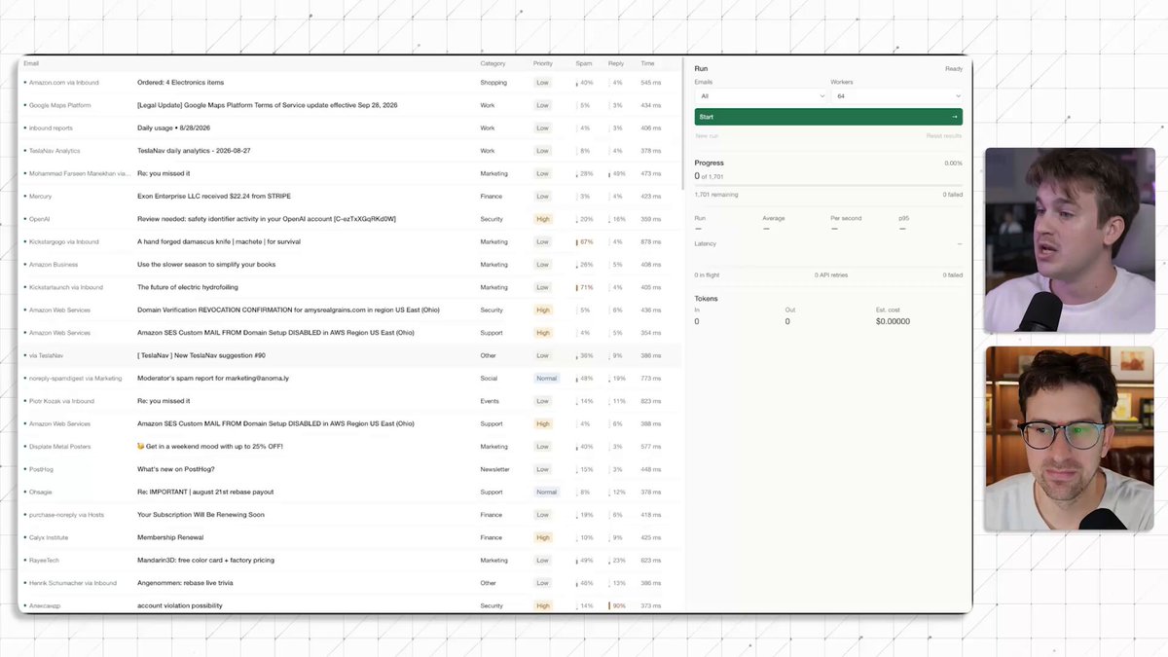Screen dimensions: 1168x657
Task: Click Reset results in the Run panel
Action: (944, 136)
